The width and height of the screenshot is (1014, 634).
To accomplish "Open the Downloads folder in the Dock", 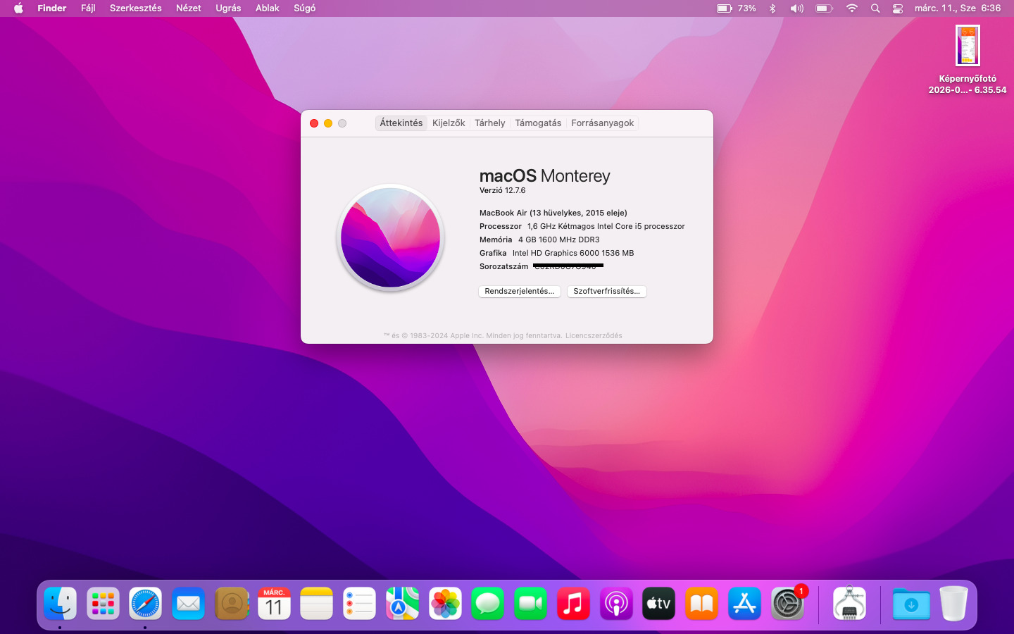I will 911,604.
